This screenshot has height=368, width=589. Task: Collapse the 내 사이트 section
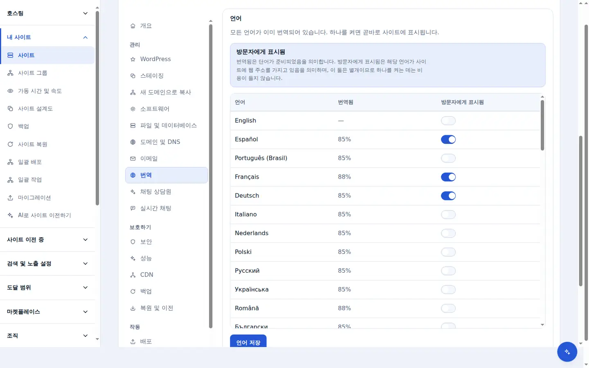coord(47,37)
